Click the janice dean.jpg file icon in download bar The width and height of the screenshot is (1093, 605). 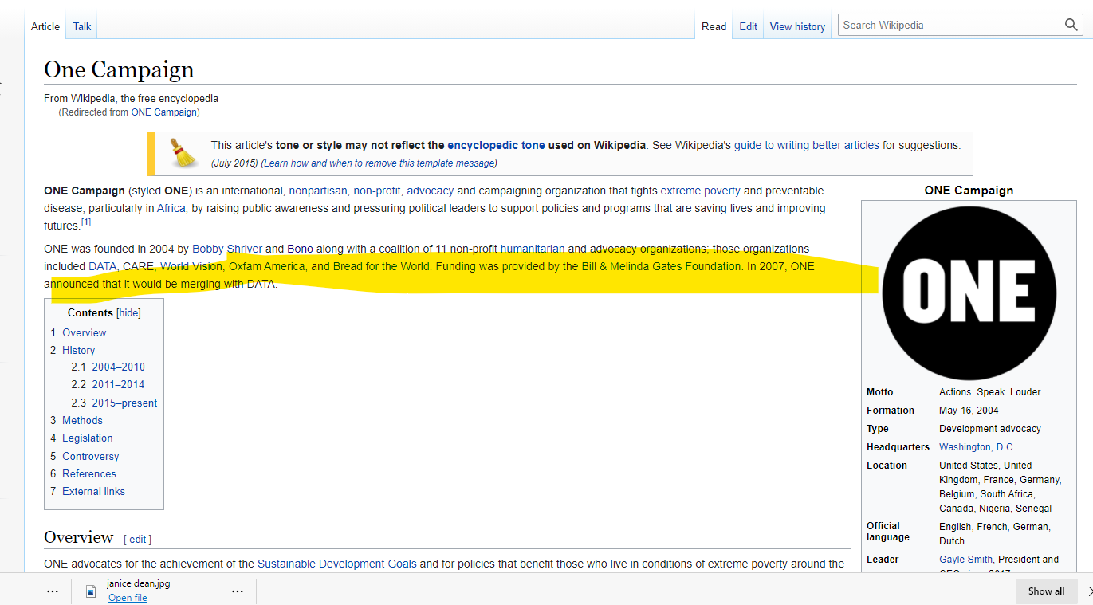[91, 591]
